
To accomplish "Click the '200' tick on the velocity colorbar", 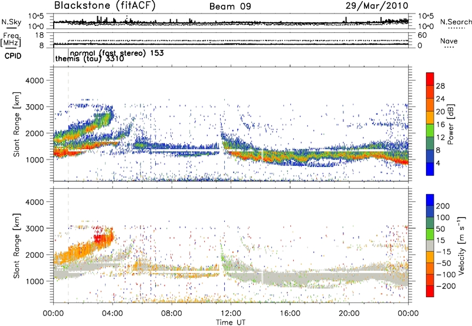I will (443, 206).
